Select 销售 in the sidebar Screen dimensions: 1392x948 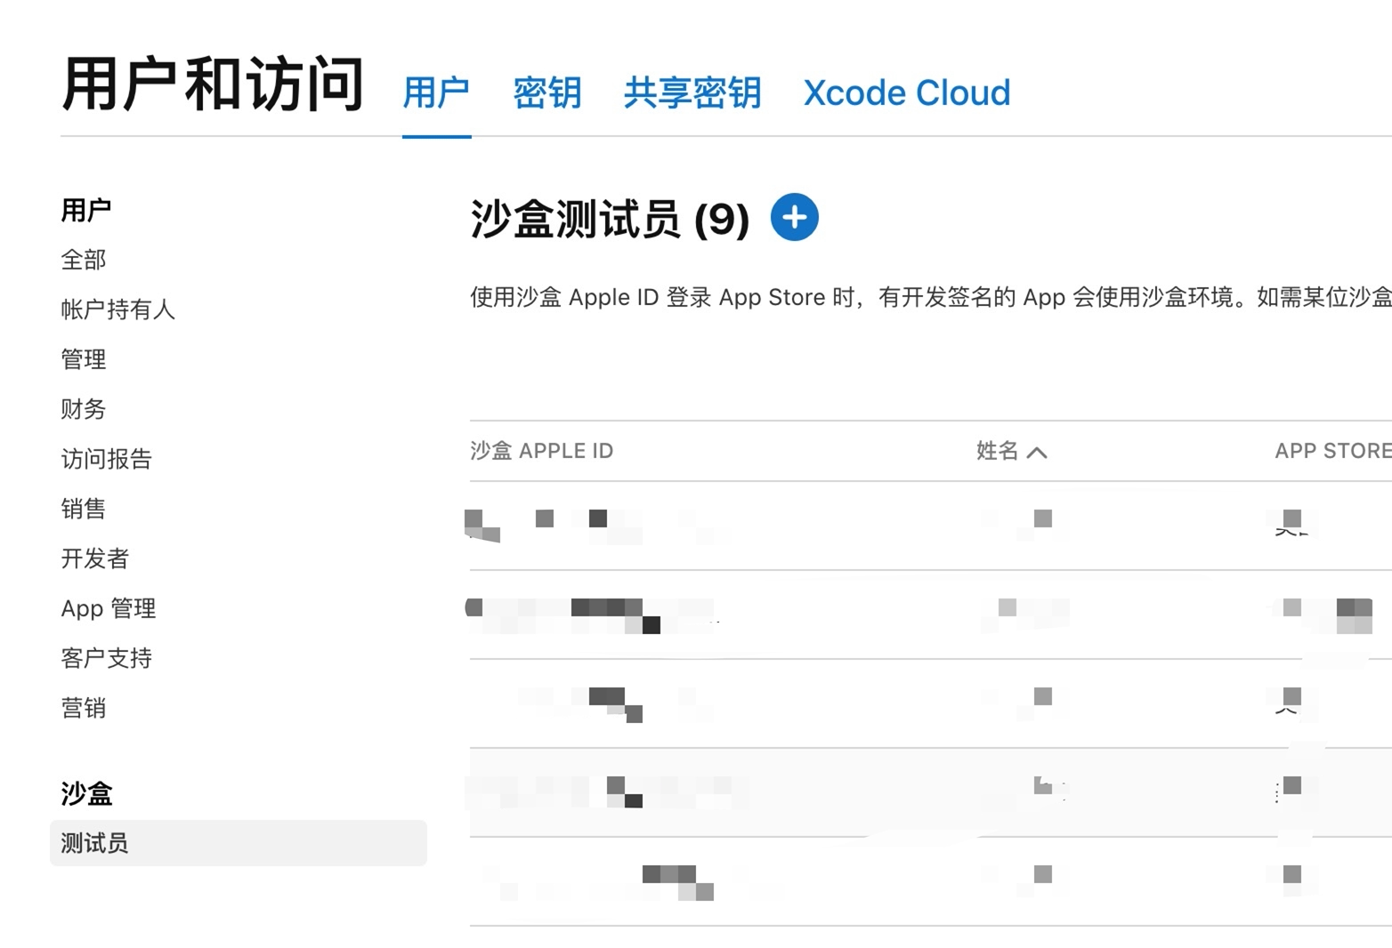click(84, 509)
